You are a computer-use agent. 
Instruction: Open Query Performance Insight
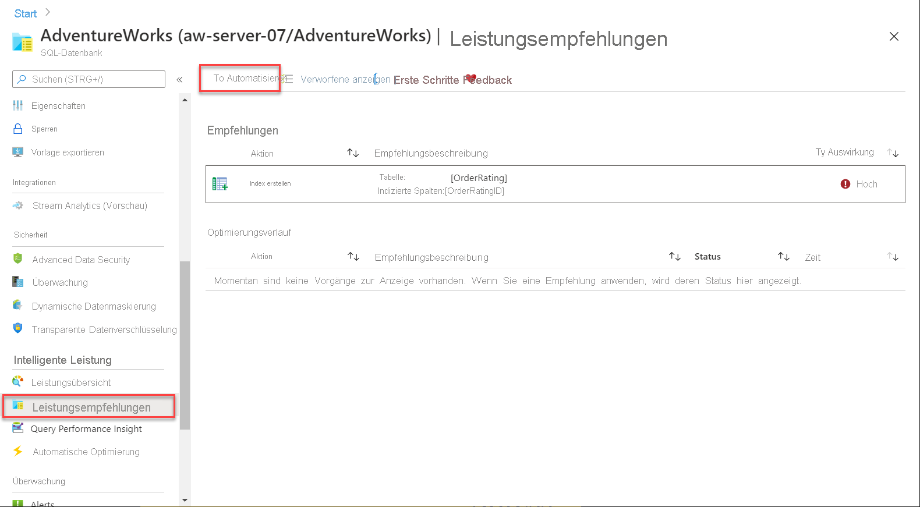pos(86,429)
